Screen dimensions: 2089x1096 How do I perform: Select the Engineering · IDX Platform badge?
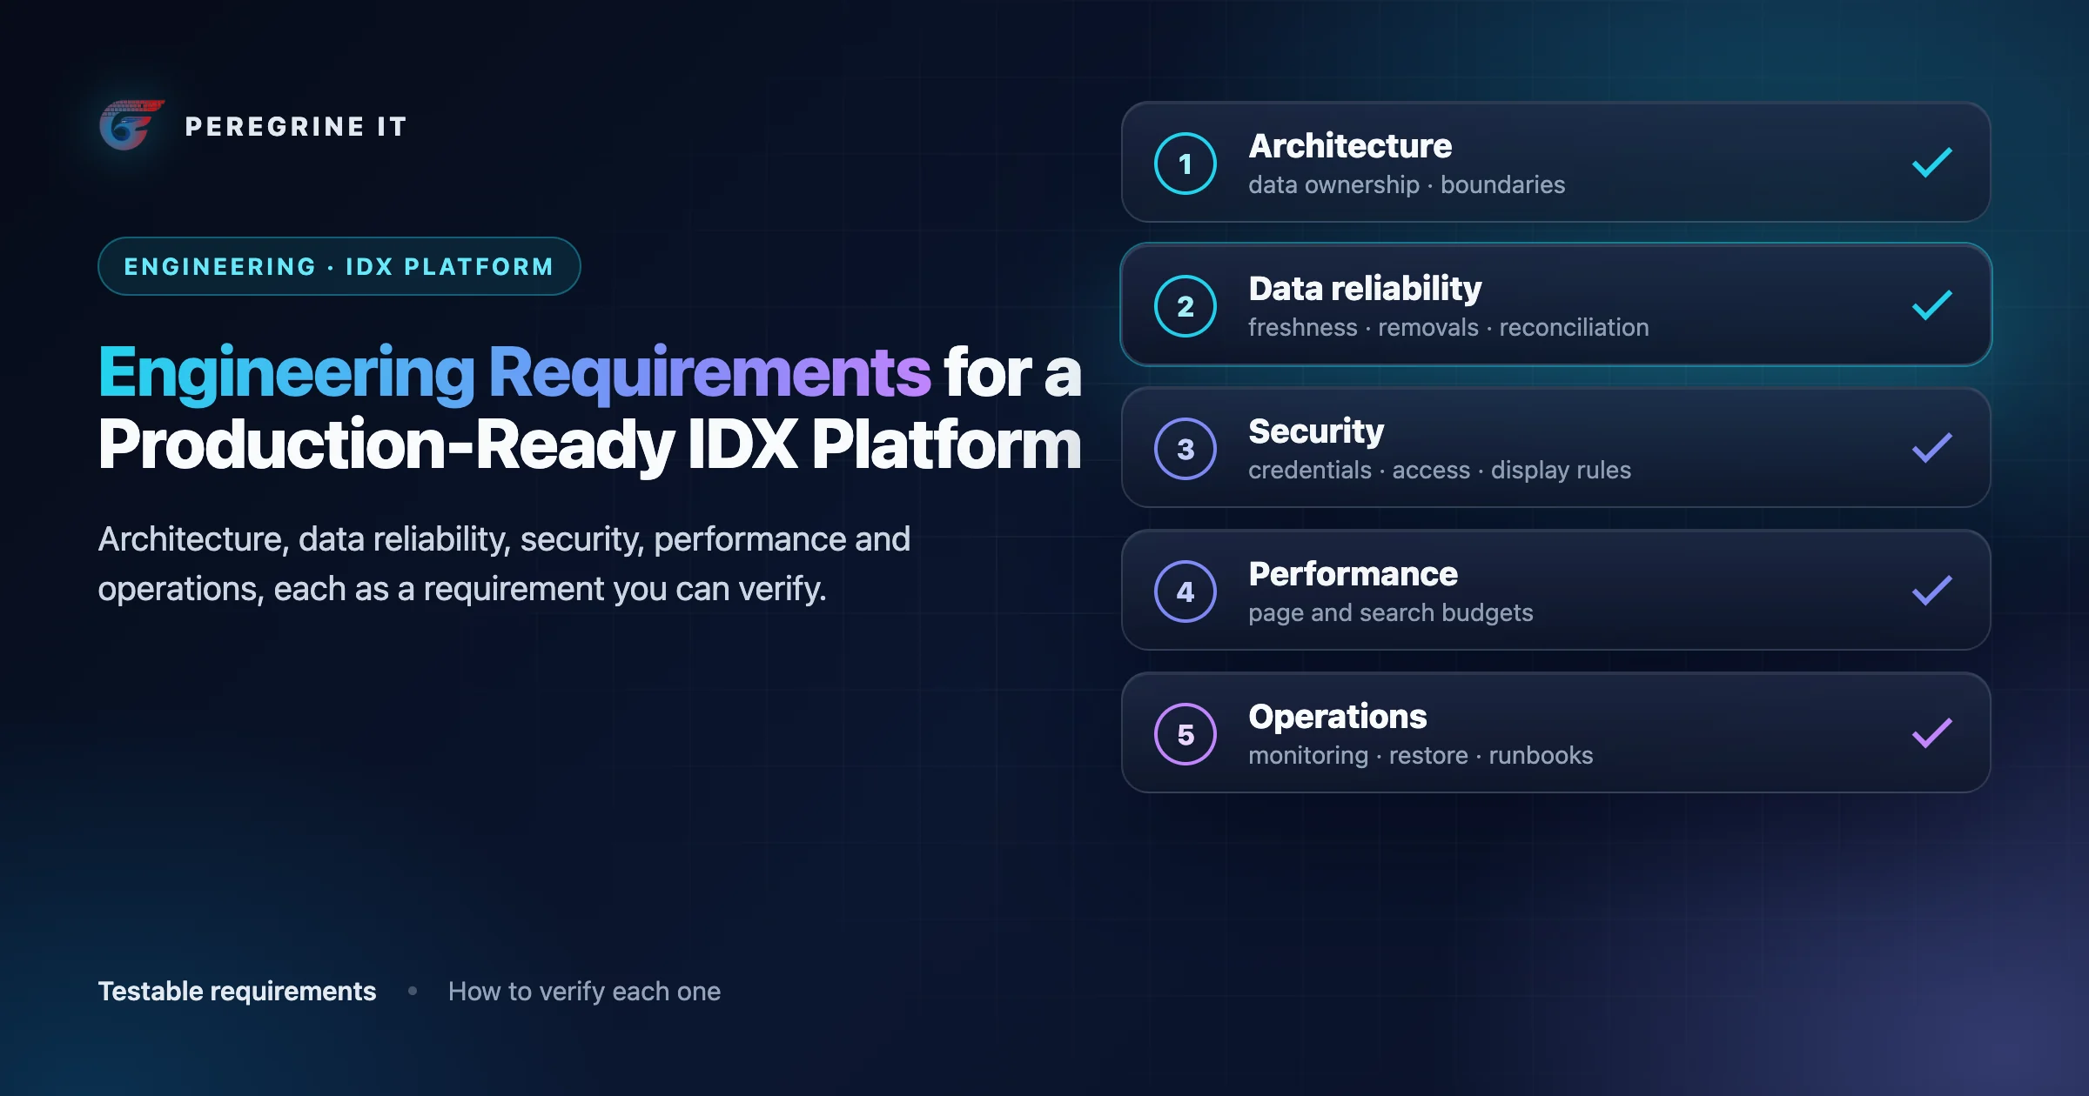click(339, 266)
